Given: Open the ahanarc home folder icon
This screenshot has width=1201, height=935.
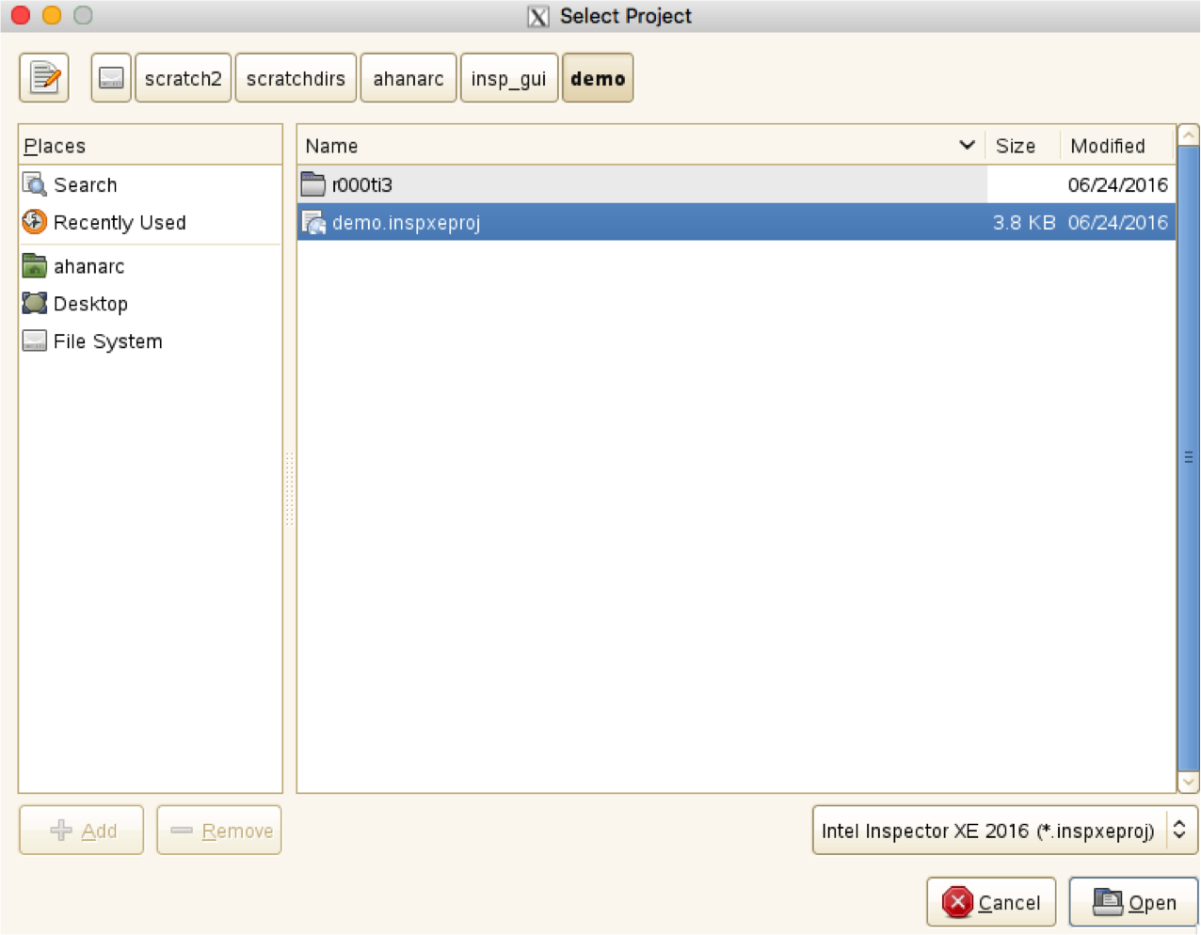Looking at the screenshot, I should (34, 266).
